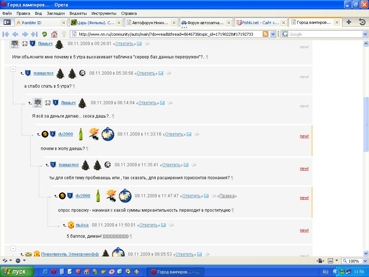The width and height of the screenshot is (369, 277).
Task: Add a new tab with plus icon
Action: [348, 22]
